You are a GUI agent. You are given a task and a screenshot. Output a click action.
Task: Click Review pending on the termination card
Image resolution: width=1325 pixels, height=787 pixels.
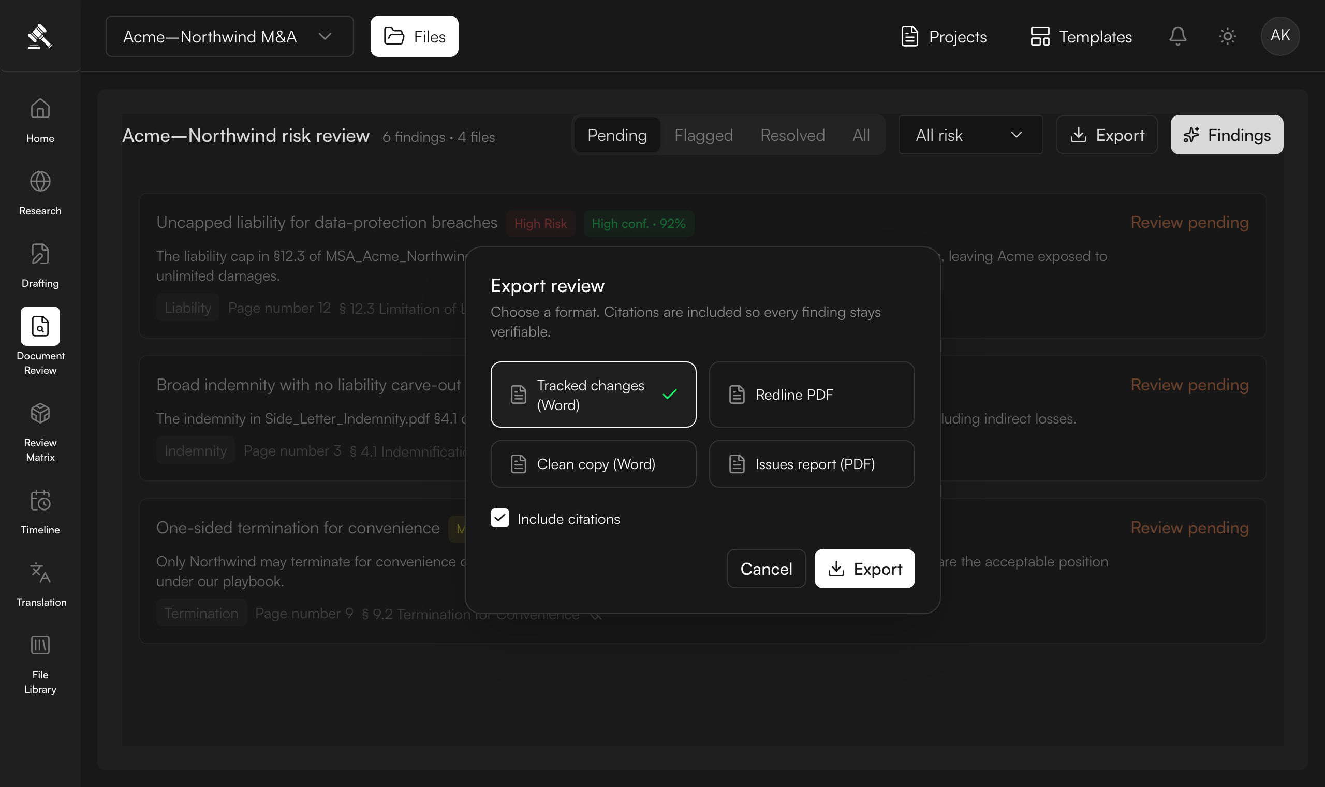pyautogui.click(x=1189, y=528)
